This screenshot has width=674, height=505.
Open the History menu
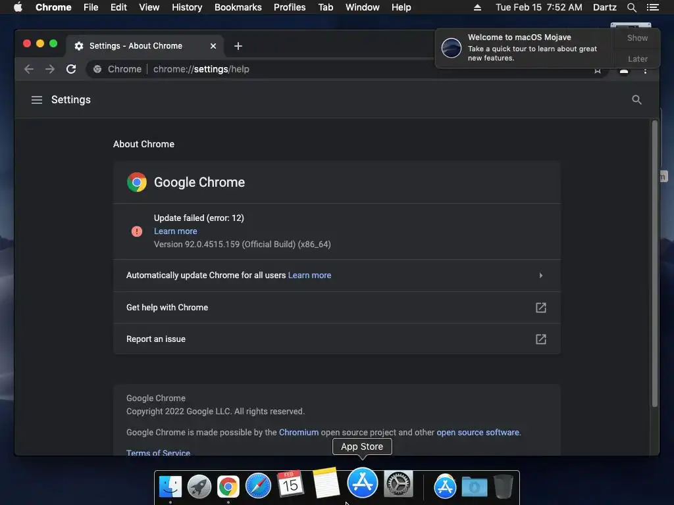click(x=187, y=7)
